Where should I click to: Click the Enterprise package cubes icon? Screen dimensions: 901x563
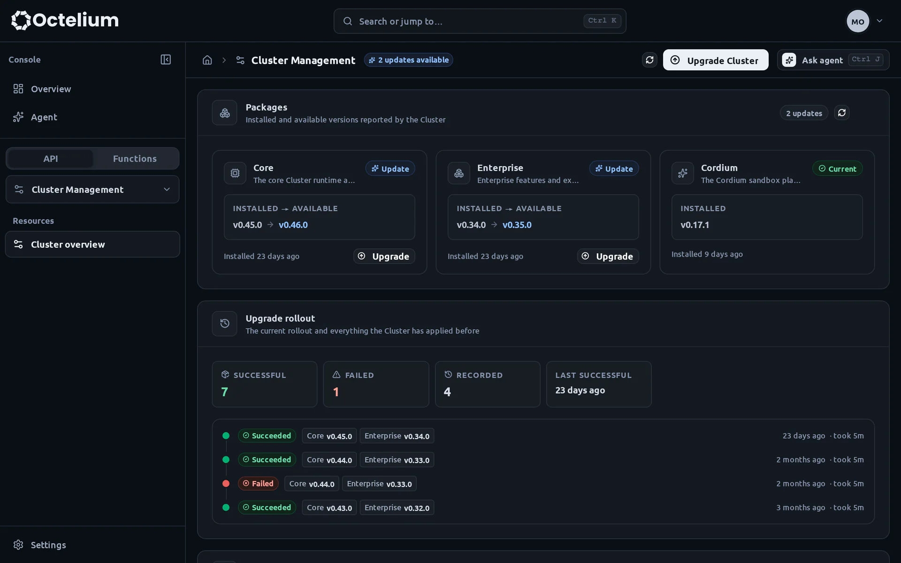tap(459, 173)
